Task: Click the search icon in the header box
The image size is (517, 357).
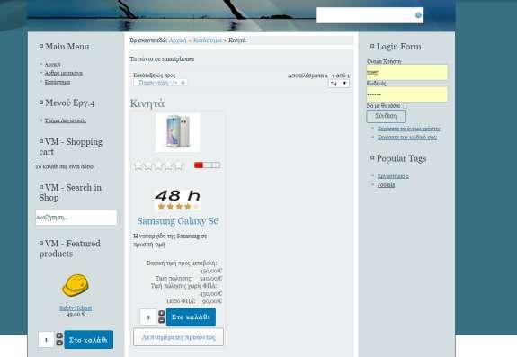Action: (418, 15)
